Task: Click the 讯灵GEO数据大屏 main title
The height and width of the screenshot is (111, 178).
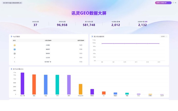Action: click(x=89, y=13)
